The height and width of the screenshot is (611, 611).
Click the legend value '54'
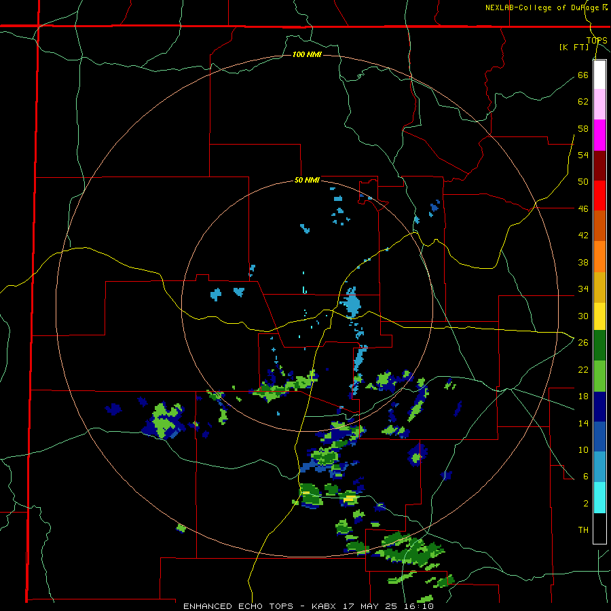(x=583, y=155)
